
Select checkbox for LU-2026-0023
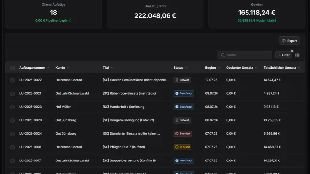click(12, 107)
